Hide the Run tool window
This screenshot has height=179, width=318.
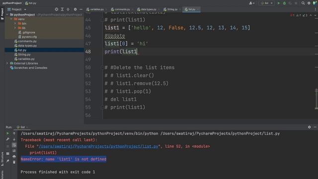(x=315, y=127)
